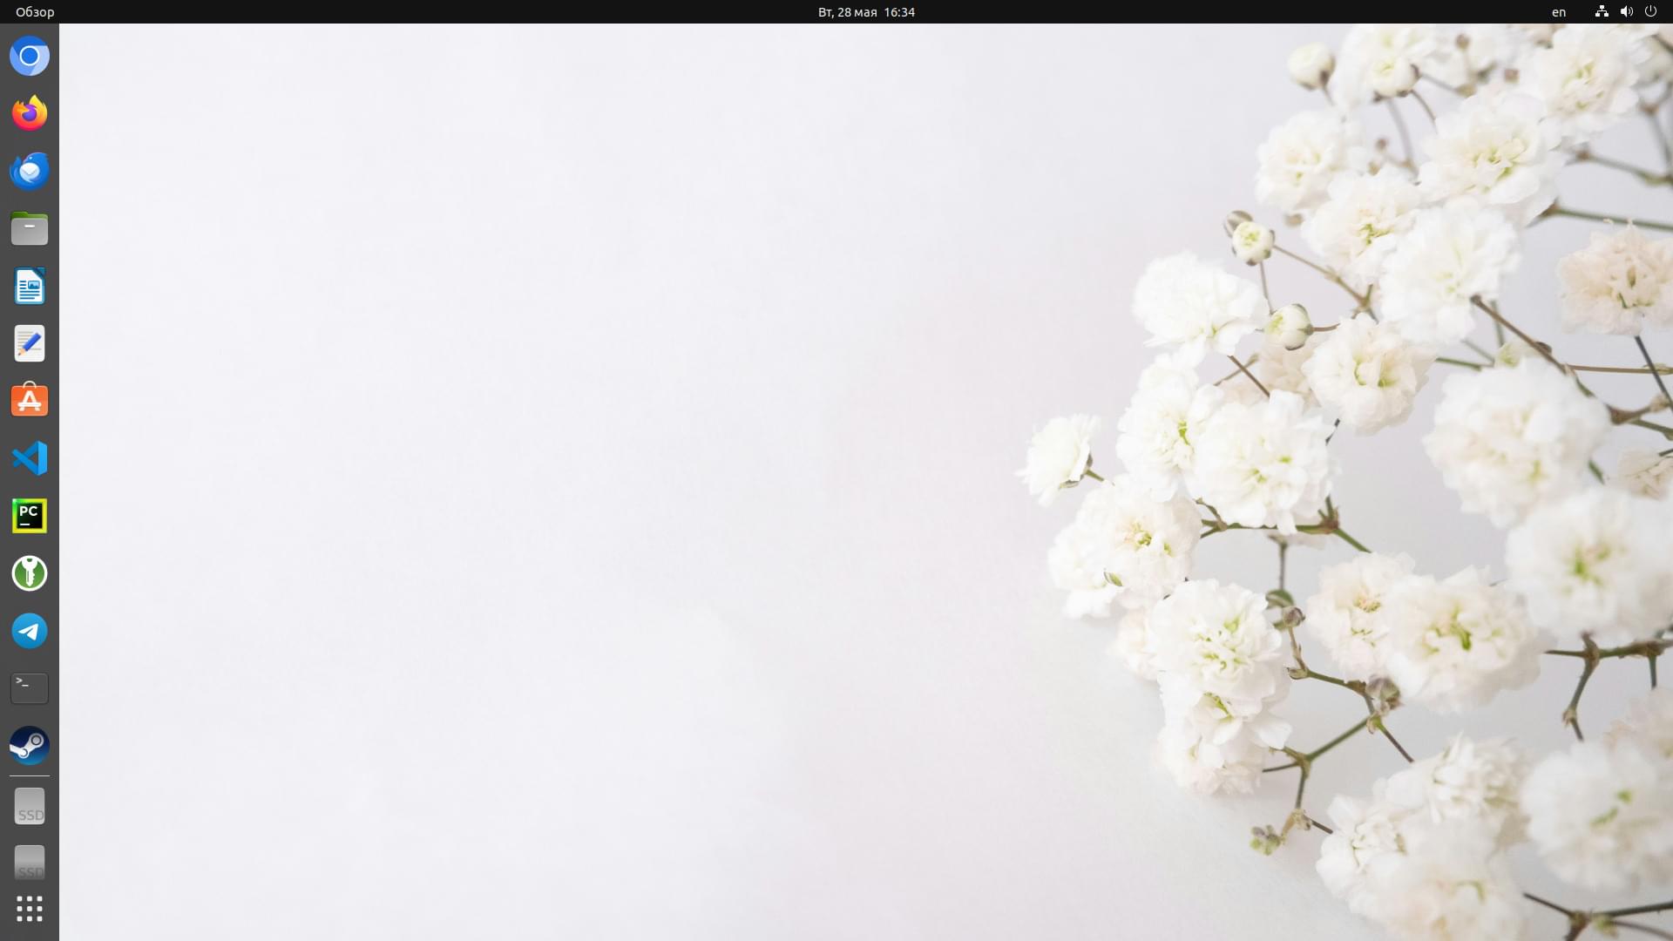Launch LibreOffice Writer
The height and width of the screenshot is (941, 1673).
tap(30, 286)
